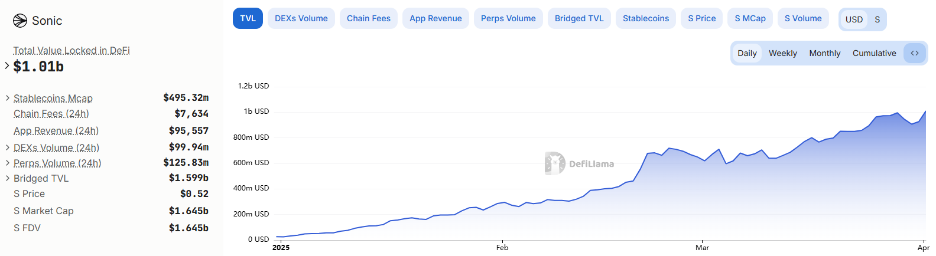Expand Total Value Locked chevron
Screen dimensions: 936x256
point(7,65)
